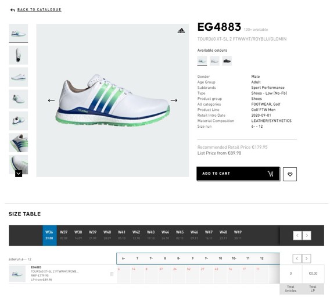Select delivery week W41 tab
This screenshot has width=330, height=302.
pyautogui.click(x=121, y=235)
